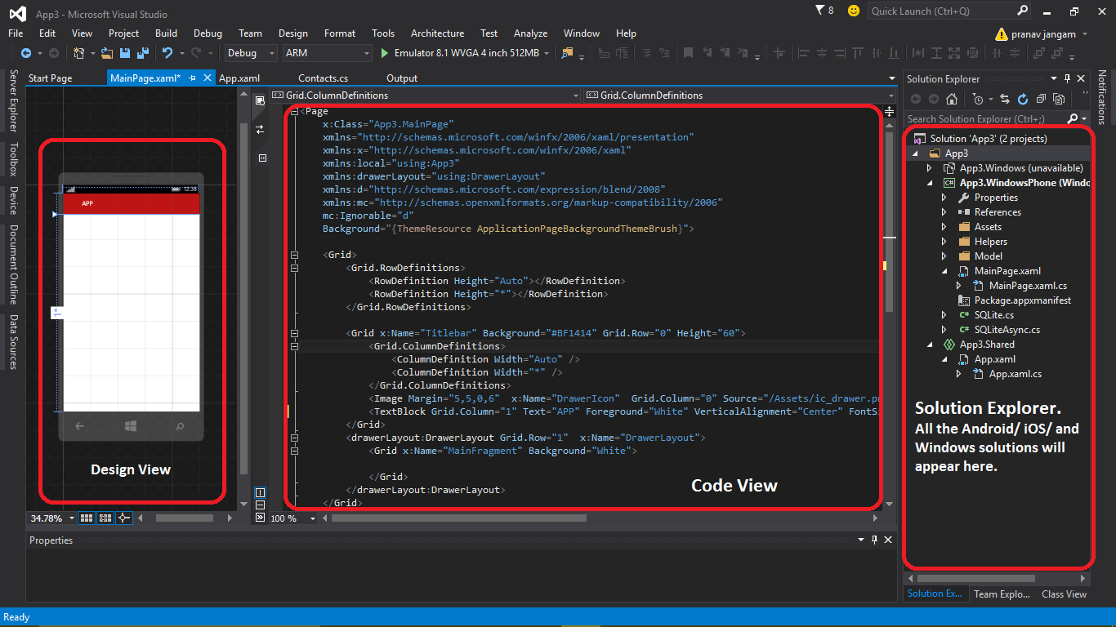This screenshot has width=1116, height=627.
Task: Open the feedback smiley icon
Action: tap(854, 11)
